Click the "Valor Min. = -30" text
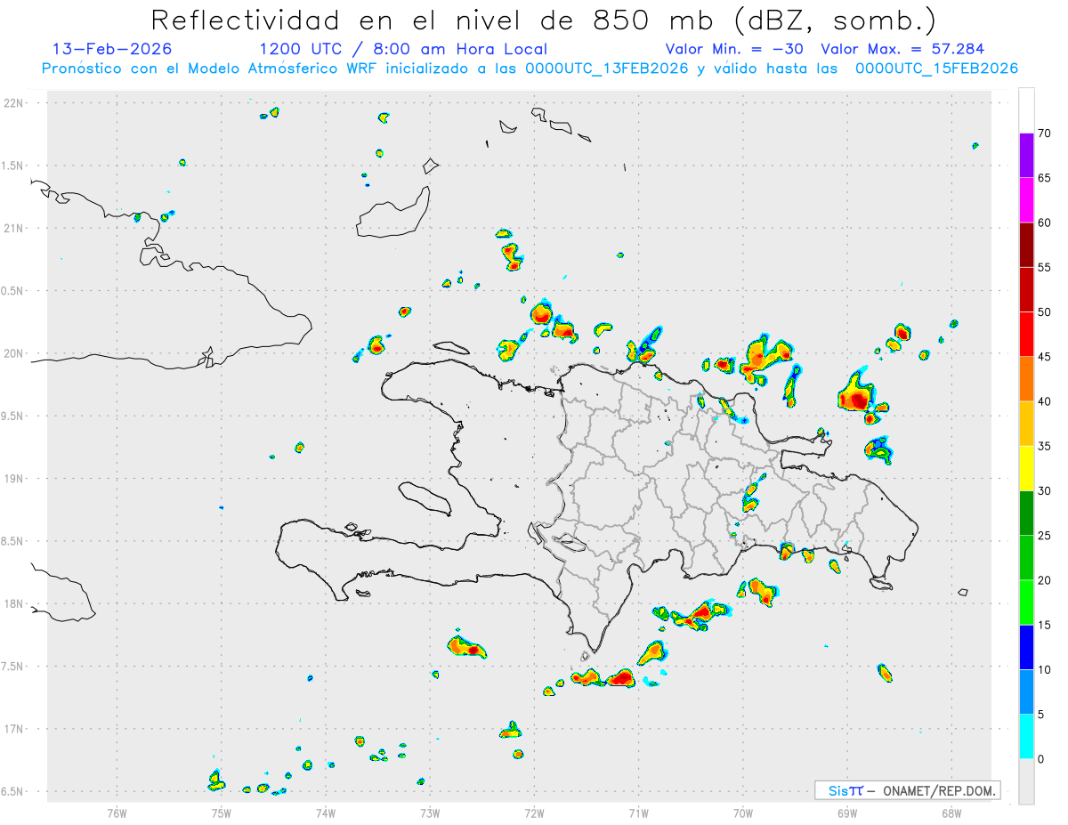This screenshot has width=1068, height=825. click(734, 49)
